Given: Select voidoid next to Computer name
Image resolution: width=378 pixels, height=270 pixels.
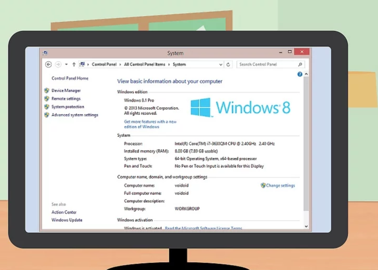Looking at the screenshot, I should click(x=181, y=185).
